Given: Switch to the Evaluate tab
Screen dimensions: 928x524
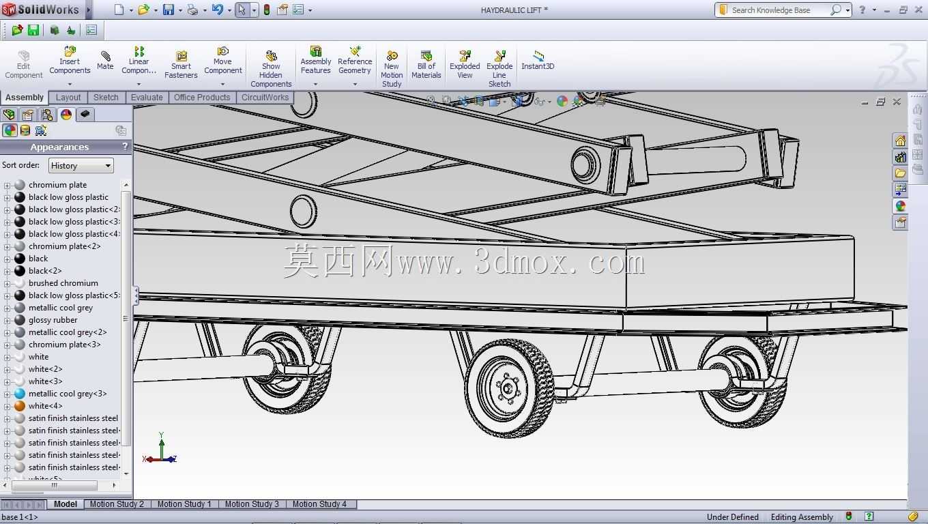Looking at the screenshot, I should tap(147, 98).
